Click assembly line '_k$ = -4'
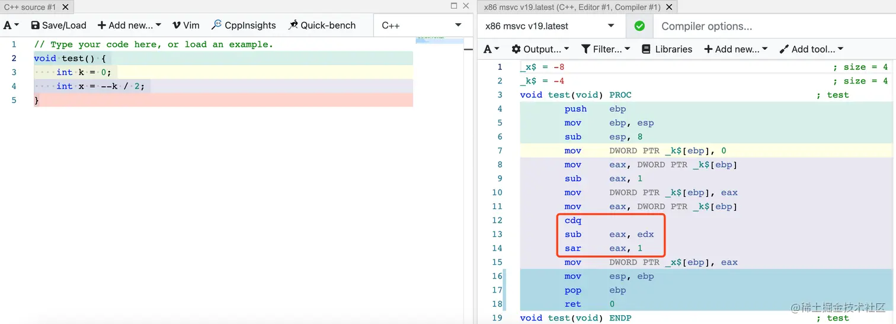The width and height of the screenshot is (896, 324). pyautogui.click(x=542, y=81)
